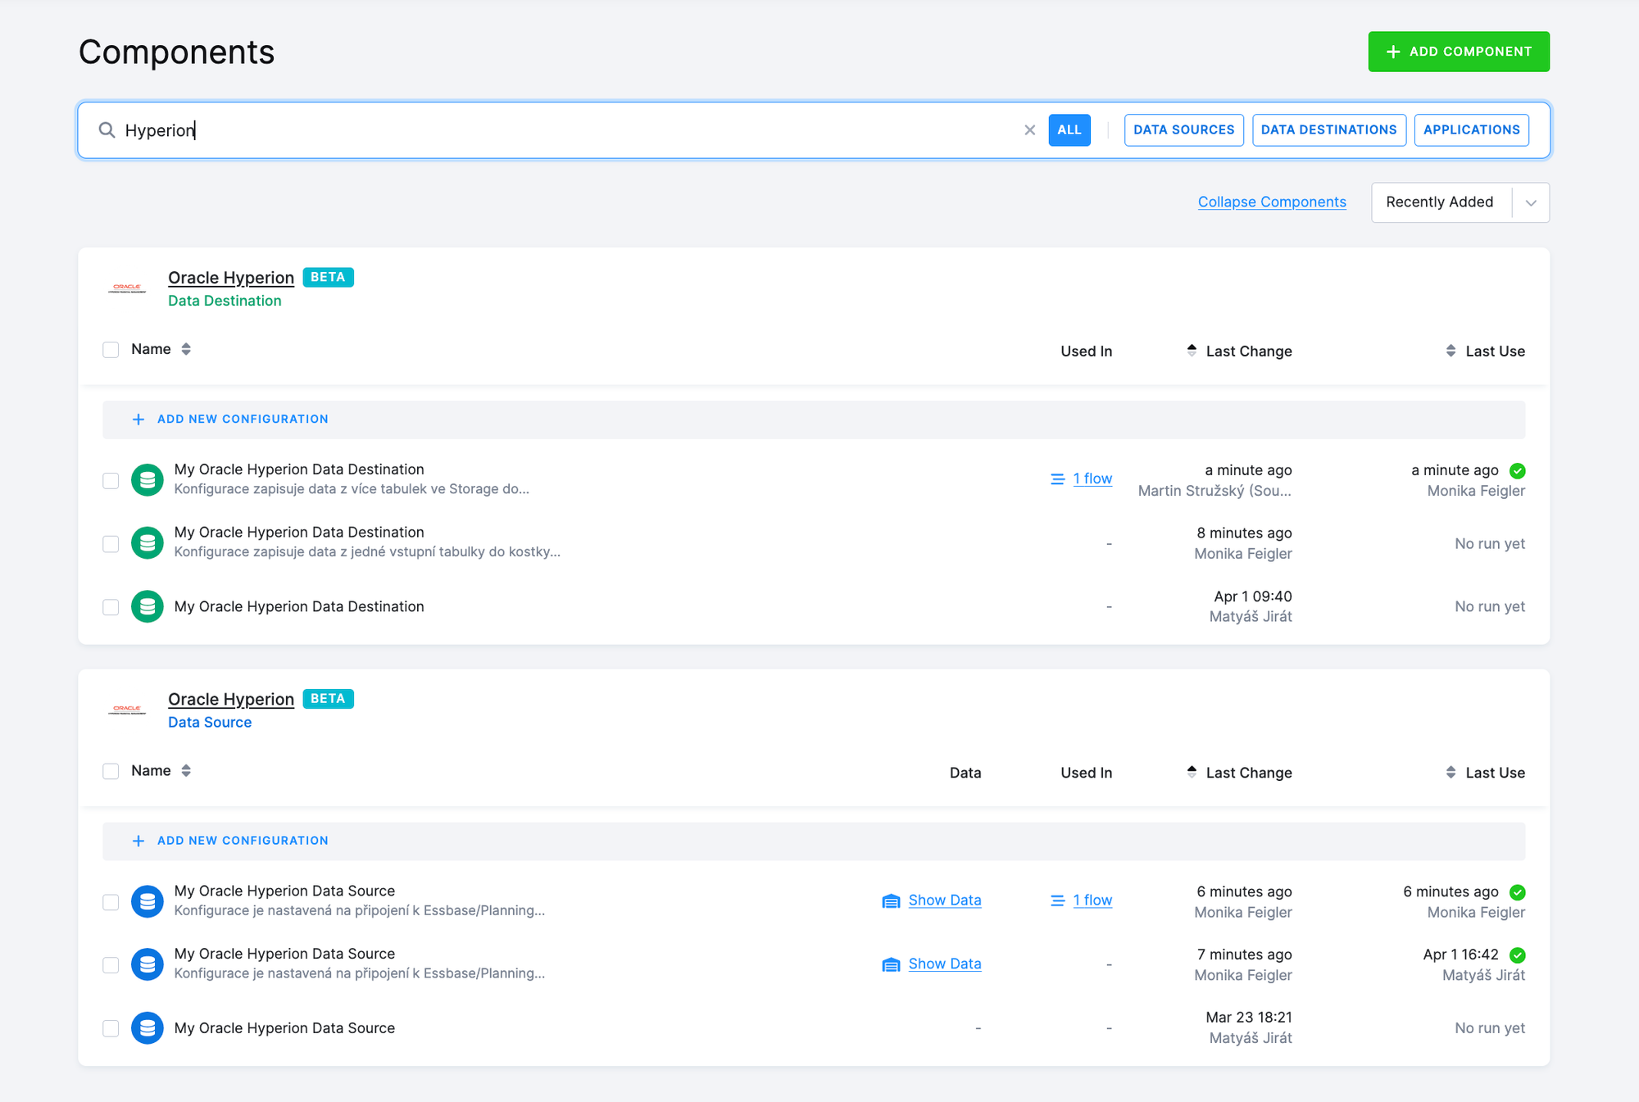Switch to the APPLICATIONS filter tab
This screenshot has height=1102, width=1639.
[x=1471, y=129]
